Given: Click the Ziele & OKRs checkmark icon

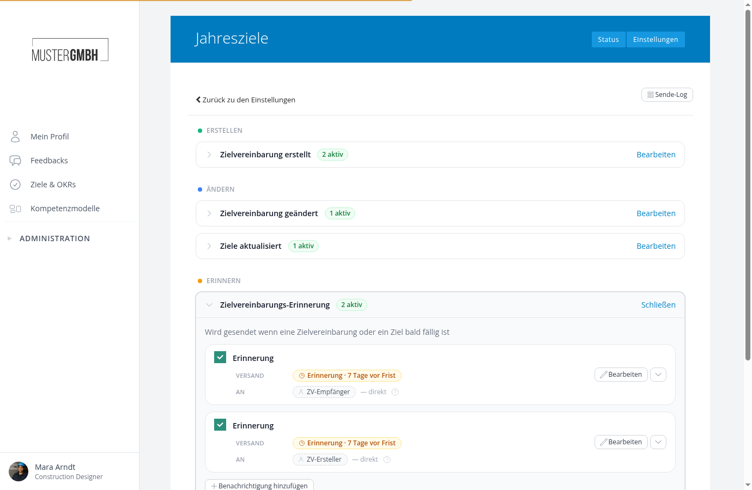Looking at the screenshot, I should [x=15, y=185].
